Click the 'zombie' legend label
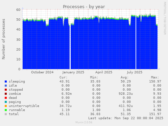This screenshot has width=168, height=126. [x=15, y=94]
